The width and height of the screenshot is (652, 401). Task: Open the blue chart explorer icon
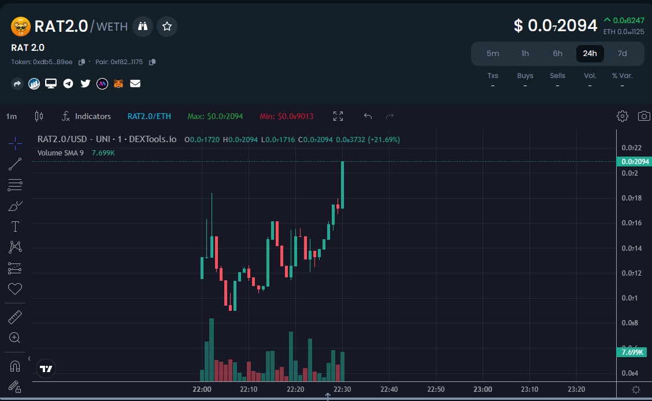(x=34, y=84)
